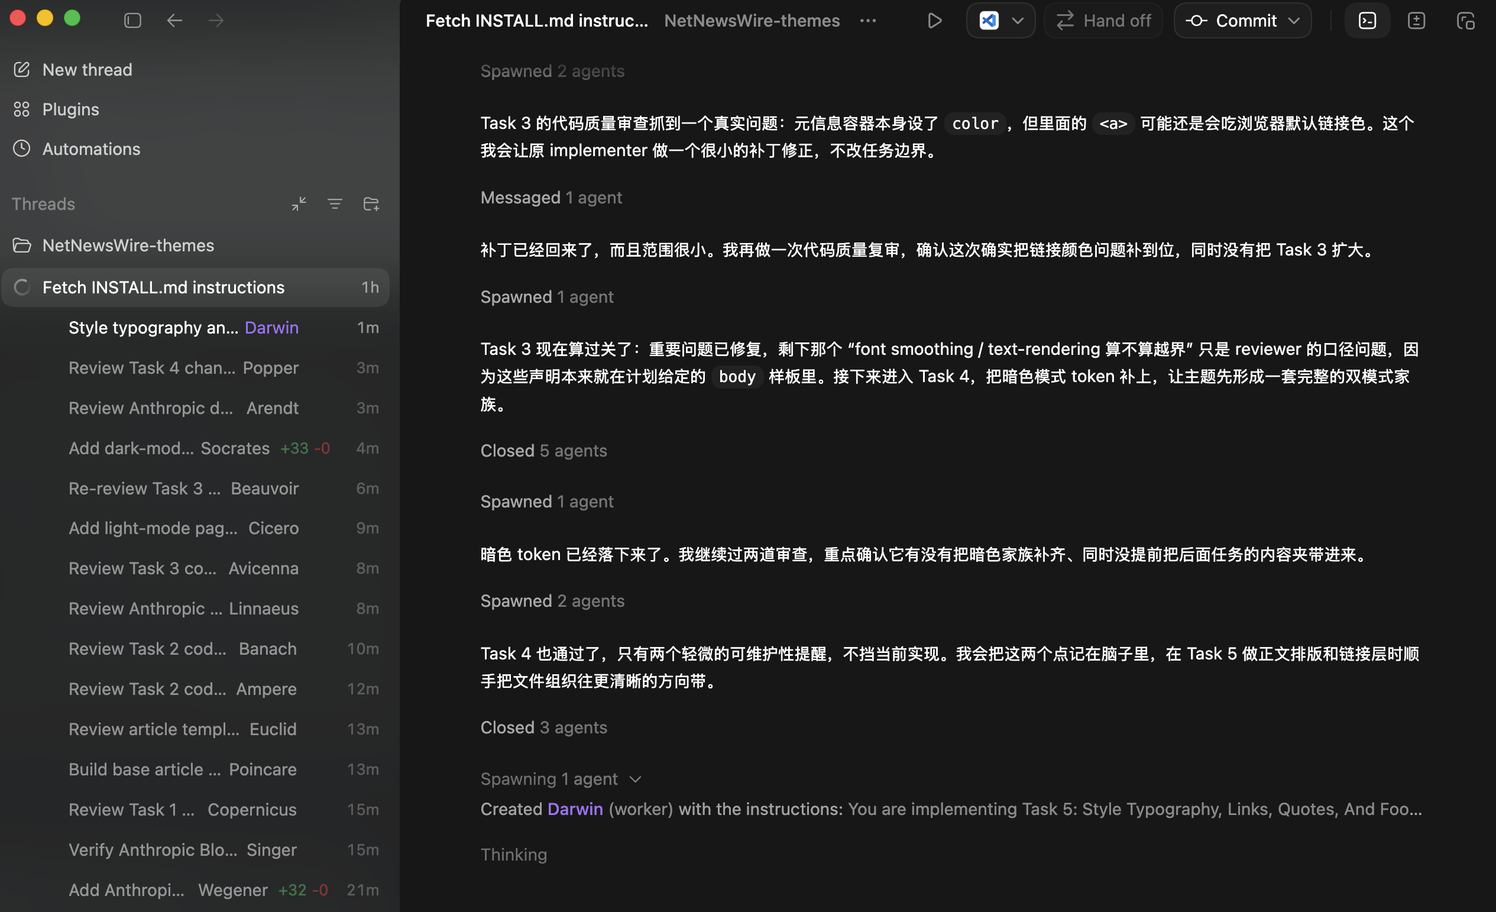
Task: Click the Hand off button
Action: point(1103,20)
